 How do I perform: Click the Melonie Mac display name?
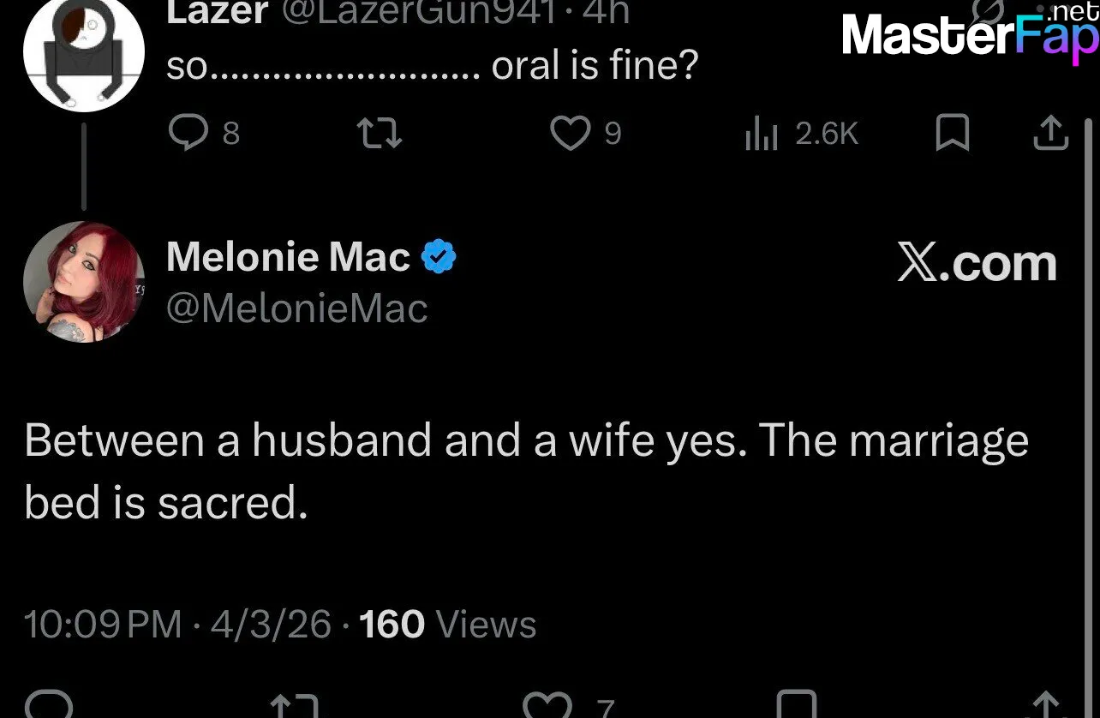pos(288,257)
